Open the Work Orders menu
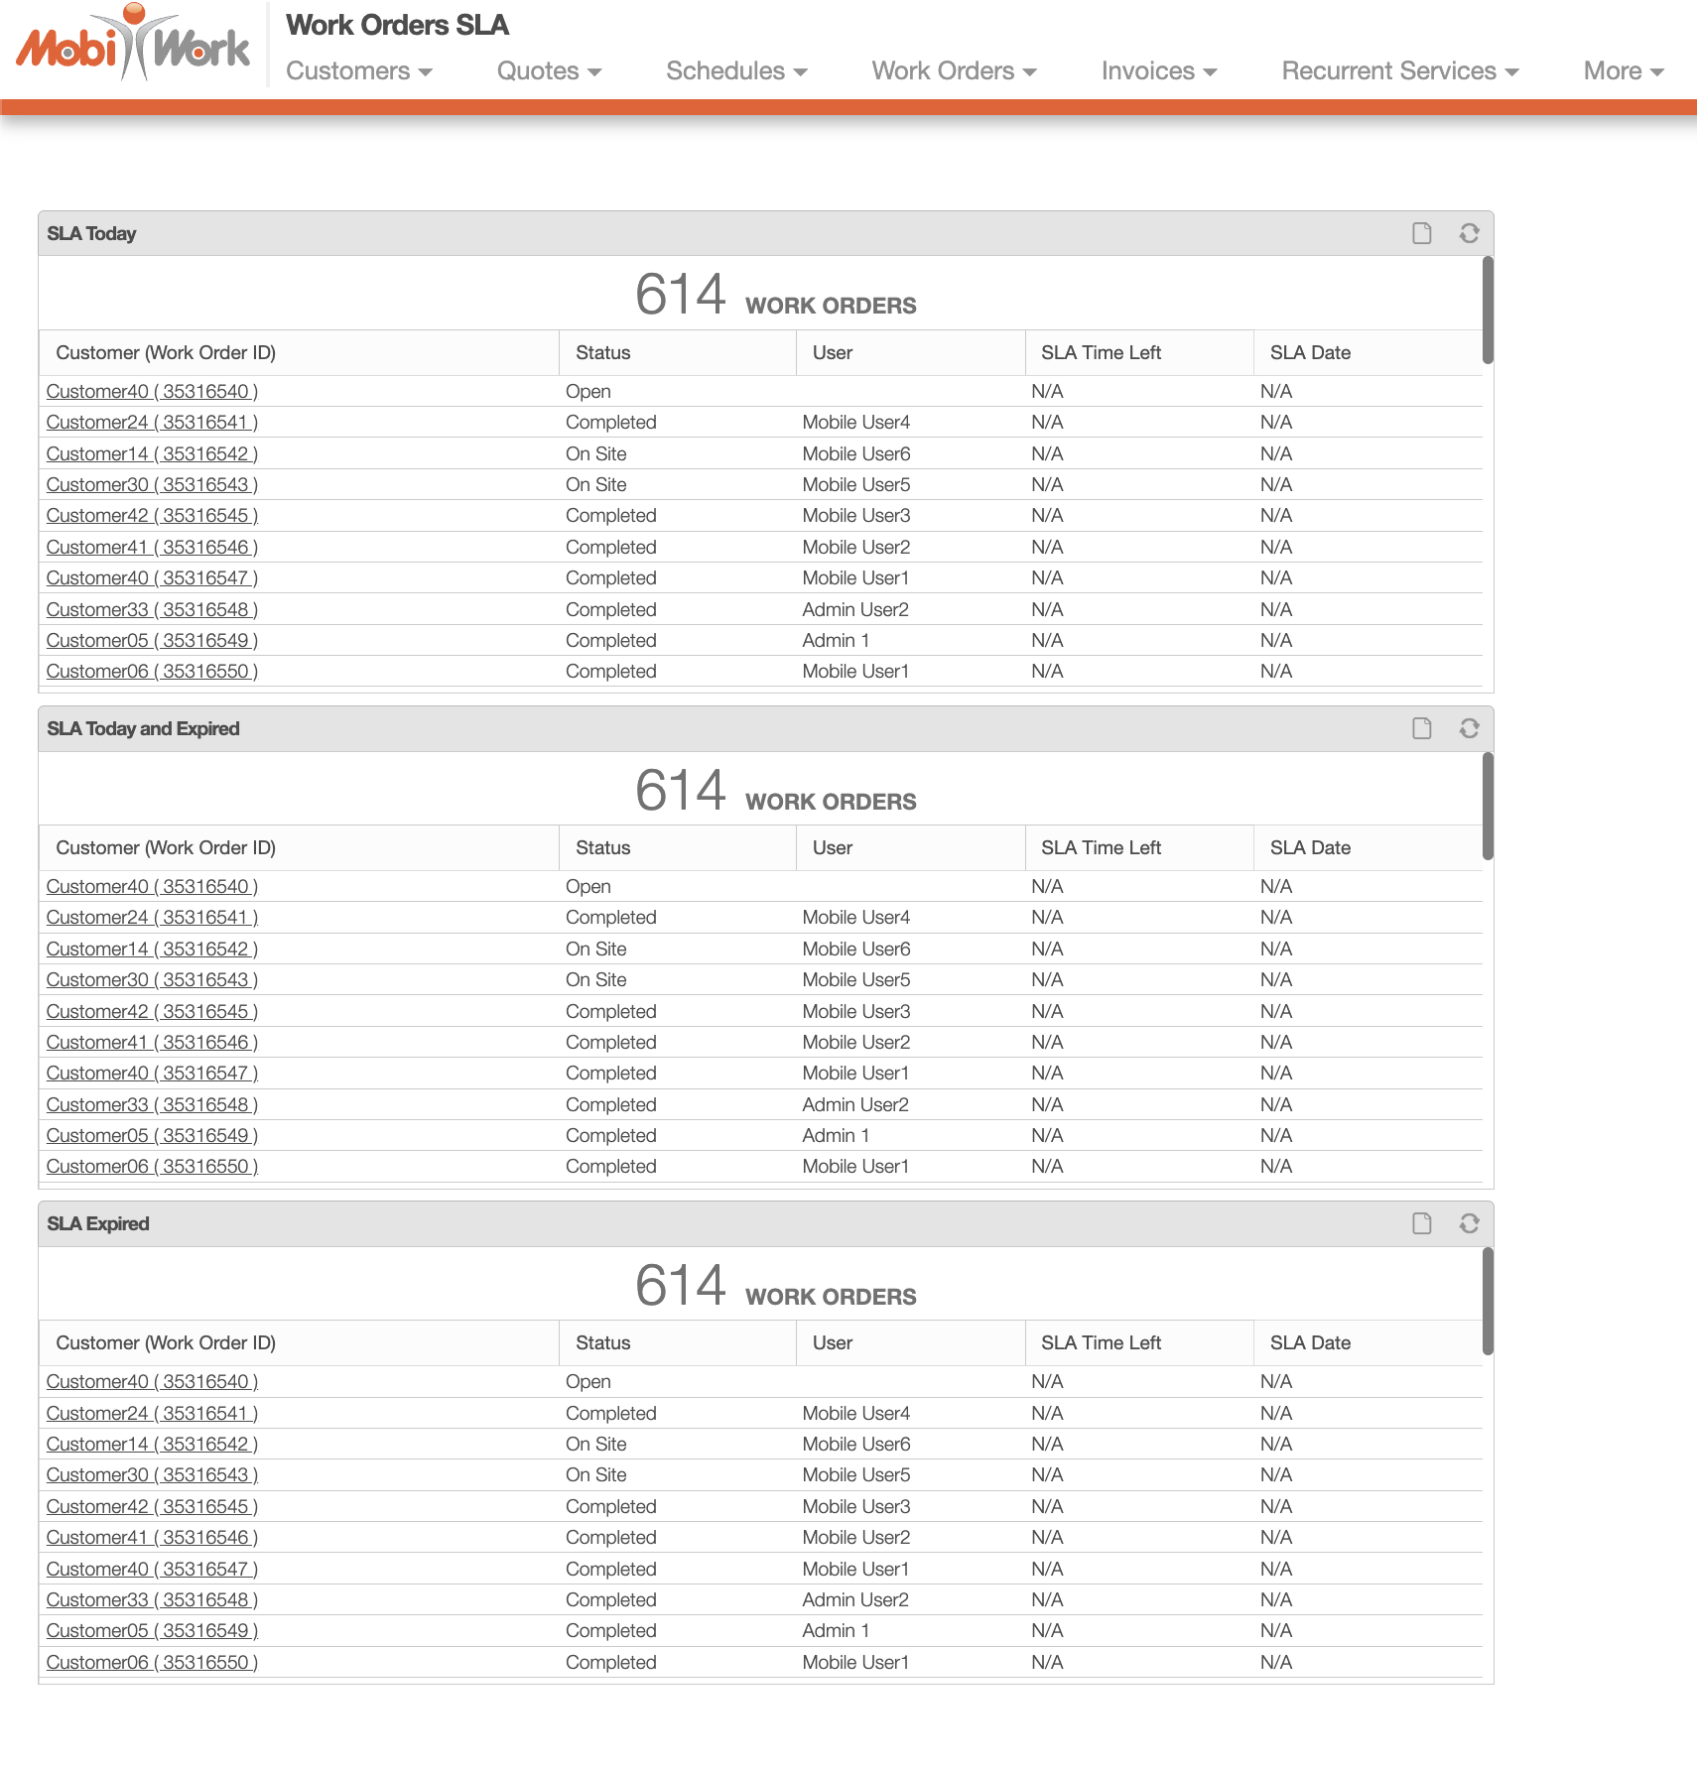 point(954,71)
